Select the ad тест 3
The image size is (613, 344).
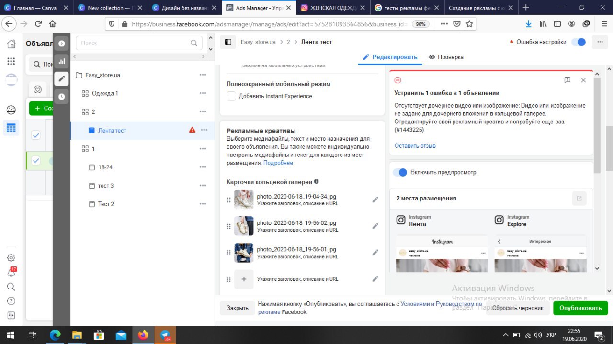pyautogui.click(x=102, y=186)
